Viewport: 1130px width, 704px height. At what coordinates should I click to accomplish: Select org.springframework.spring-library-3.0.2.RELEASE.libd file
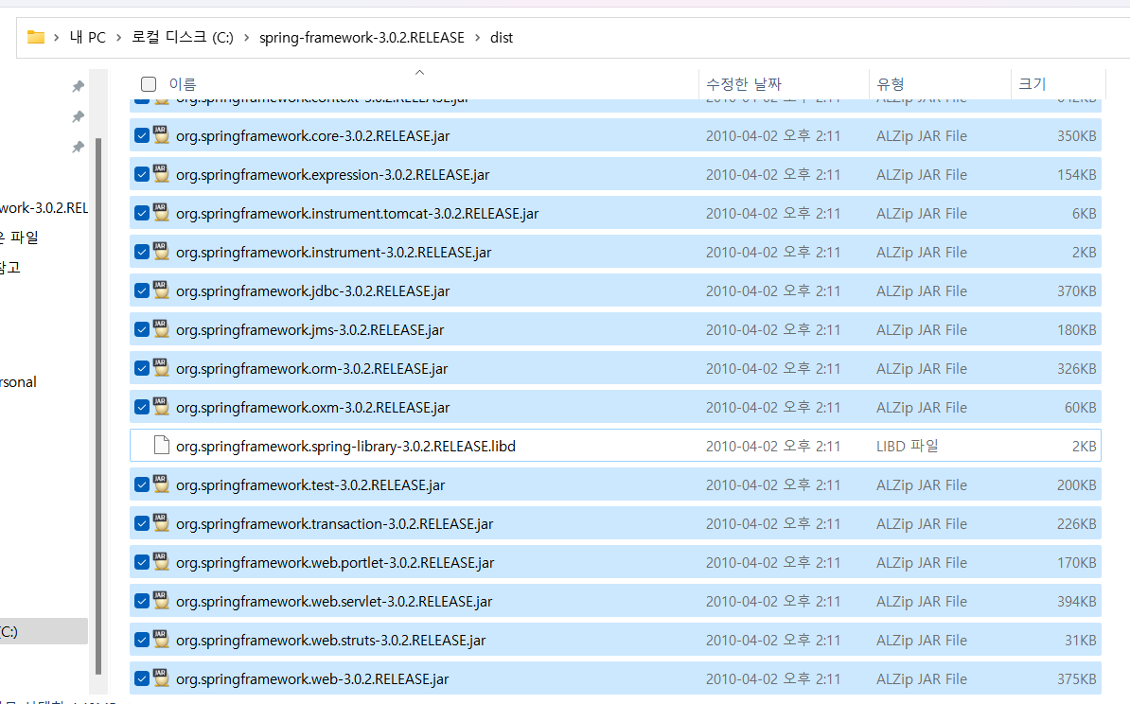615,446
